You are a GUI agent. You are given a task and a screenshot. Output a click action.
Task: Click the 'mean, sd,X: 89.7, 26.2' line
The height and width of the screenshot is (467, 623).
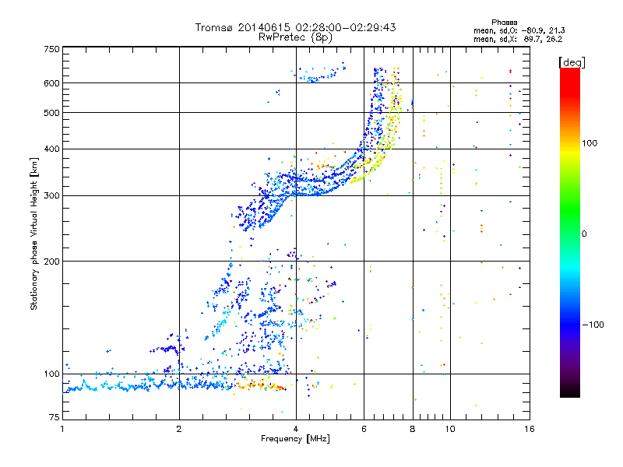(x=518, y=39)
